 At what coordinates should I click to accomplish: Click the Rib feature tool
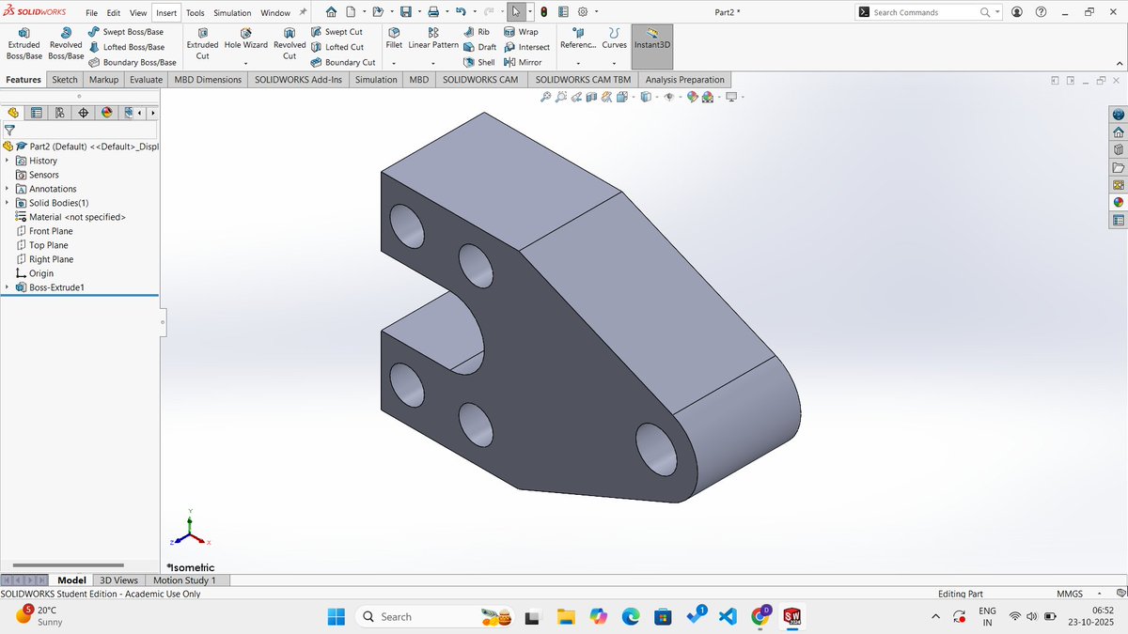[x=477, y=32]
